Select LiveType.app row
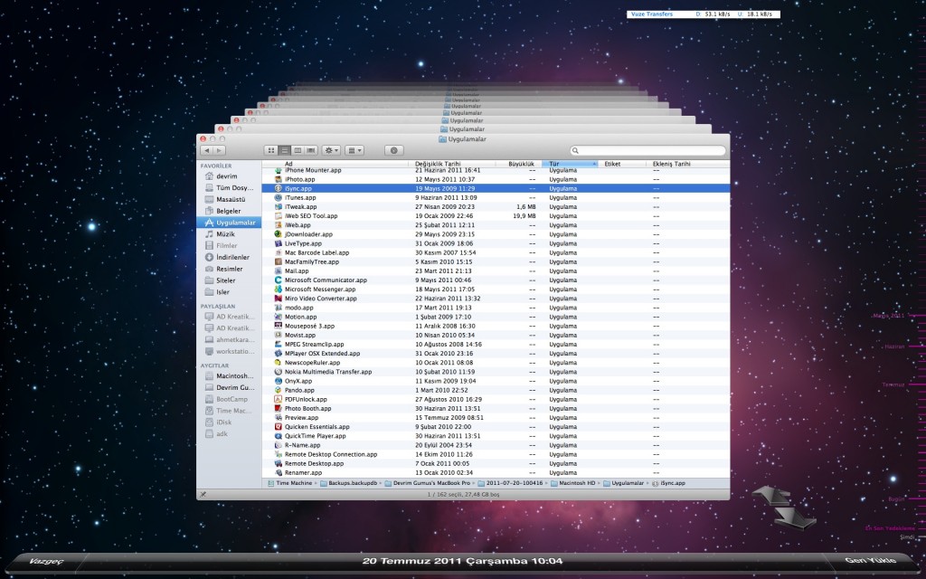This screenshot has height=579, width=926. pos(496,243)
